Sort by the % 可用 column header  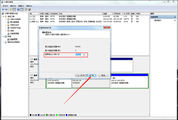pyautogui.click(x=126, y=14)
